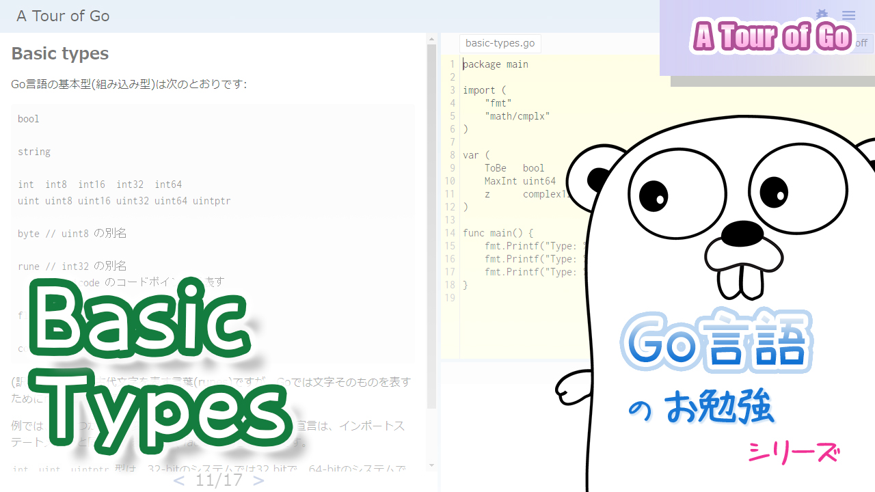Open the hamburger table-of-contents menu
Image resolution: width=875 pixels, height=492 pixels.
coord(848,15)
